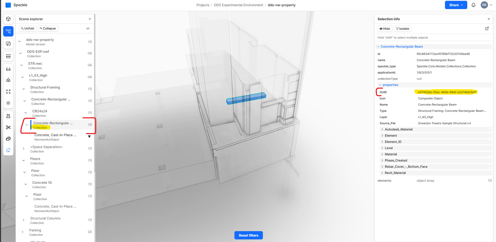Collapse the CB24x24 collection
496x242 pixels.
[x=26, y=113]
